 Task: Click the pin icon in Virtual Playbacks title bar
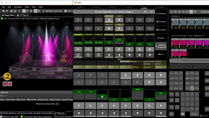click(x=152, y=12)
